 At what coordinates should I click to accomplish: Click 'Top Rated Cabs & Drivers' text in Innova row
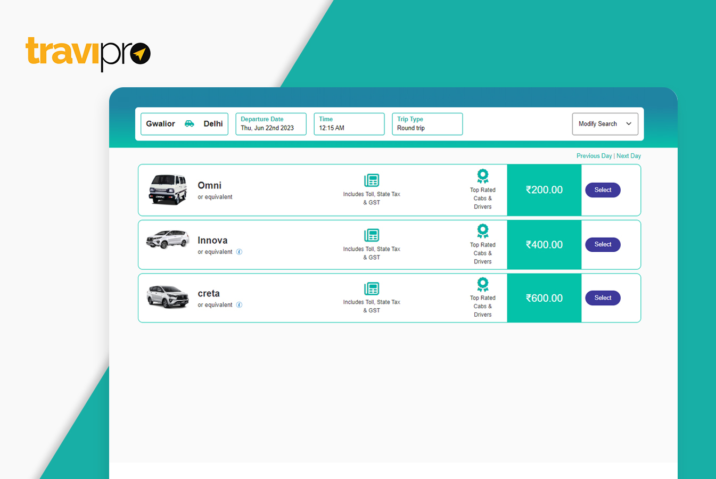point(483,253)
